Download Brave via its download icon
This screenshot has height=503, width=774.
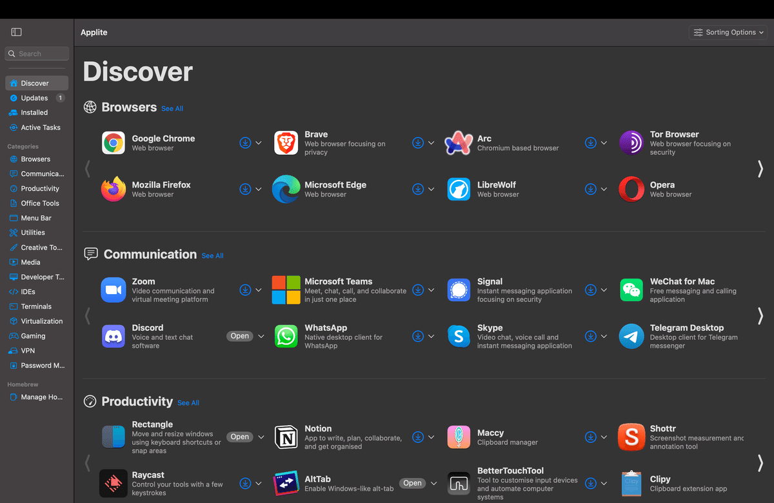tap(418, 143)
